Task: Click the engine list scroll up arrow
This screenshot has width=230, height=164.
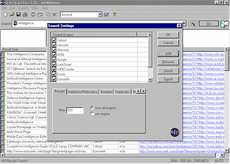Action: pos(150,35)
